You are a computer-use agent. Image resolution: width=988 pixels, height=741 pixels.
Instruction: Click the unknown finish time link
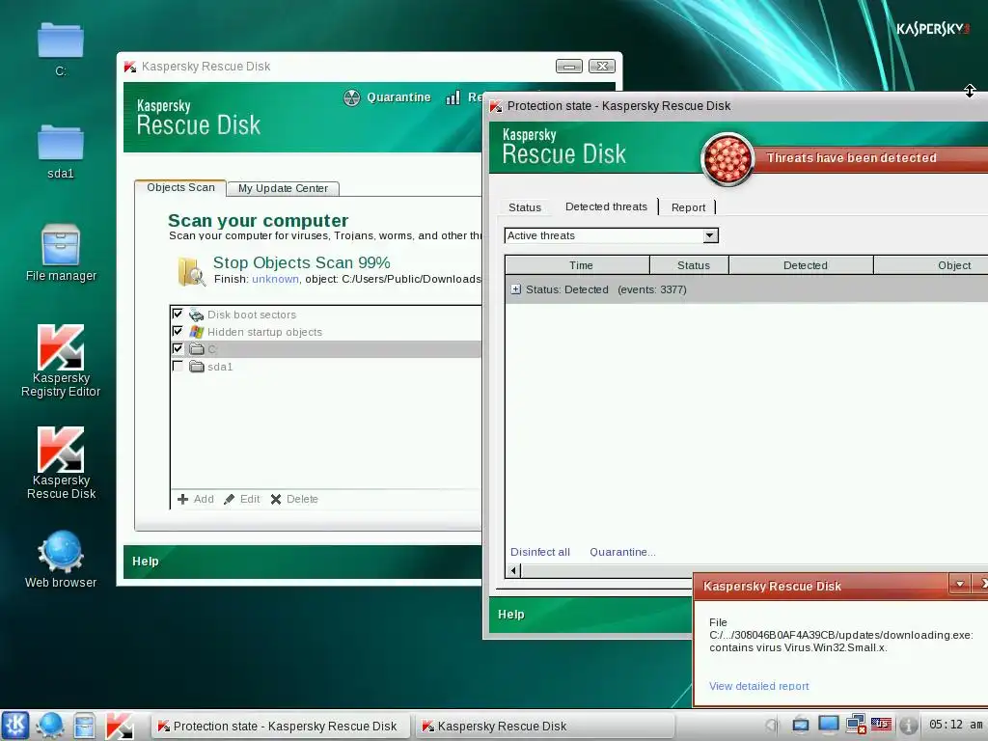pos(275,279)
